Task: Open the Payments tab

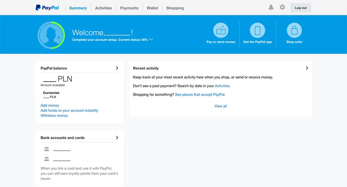Action: point(129,8)
